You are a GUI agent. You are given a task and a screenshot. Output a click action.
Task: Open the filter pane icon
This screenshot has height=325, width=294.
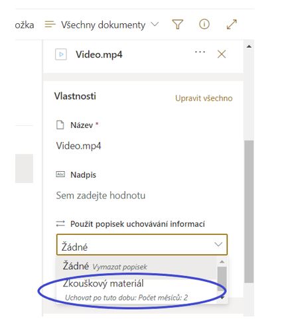click(x=177, y=25)
